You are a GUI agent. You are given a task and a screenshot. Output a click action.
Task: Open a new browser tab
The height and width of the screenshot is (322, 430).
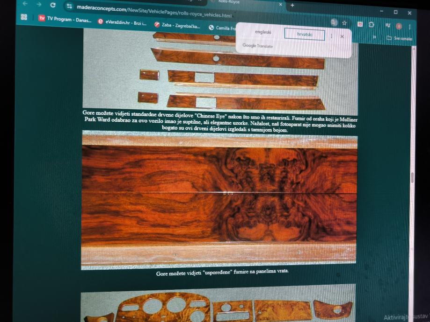click(x=292, y=5)
